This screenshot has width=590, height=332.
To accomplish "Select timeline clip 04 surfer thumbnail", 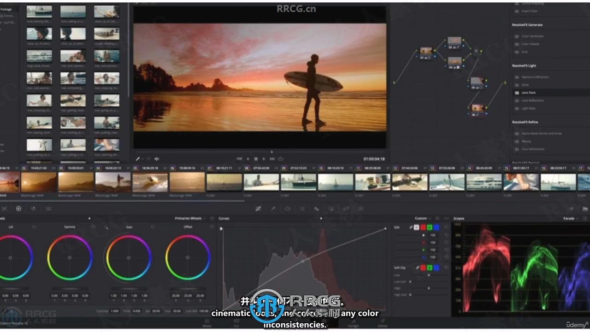I will pos(113,182).
